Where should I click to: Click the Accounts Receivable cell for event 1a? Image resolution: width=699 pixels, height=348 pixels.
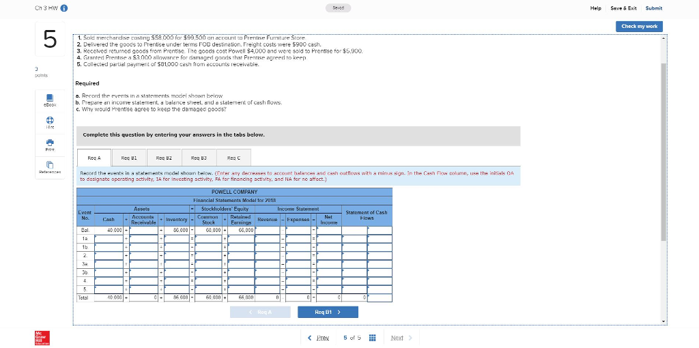[x=143, y=240]
